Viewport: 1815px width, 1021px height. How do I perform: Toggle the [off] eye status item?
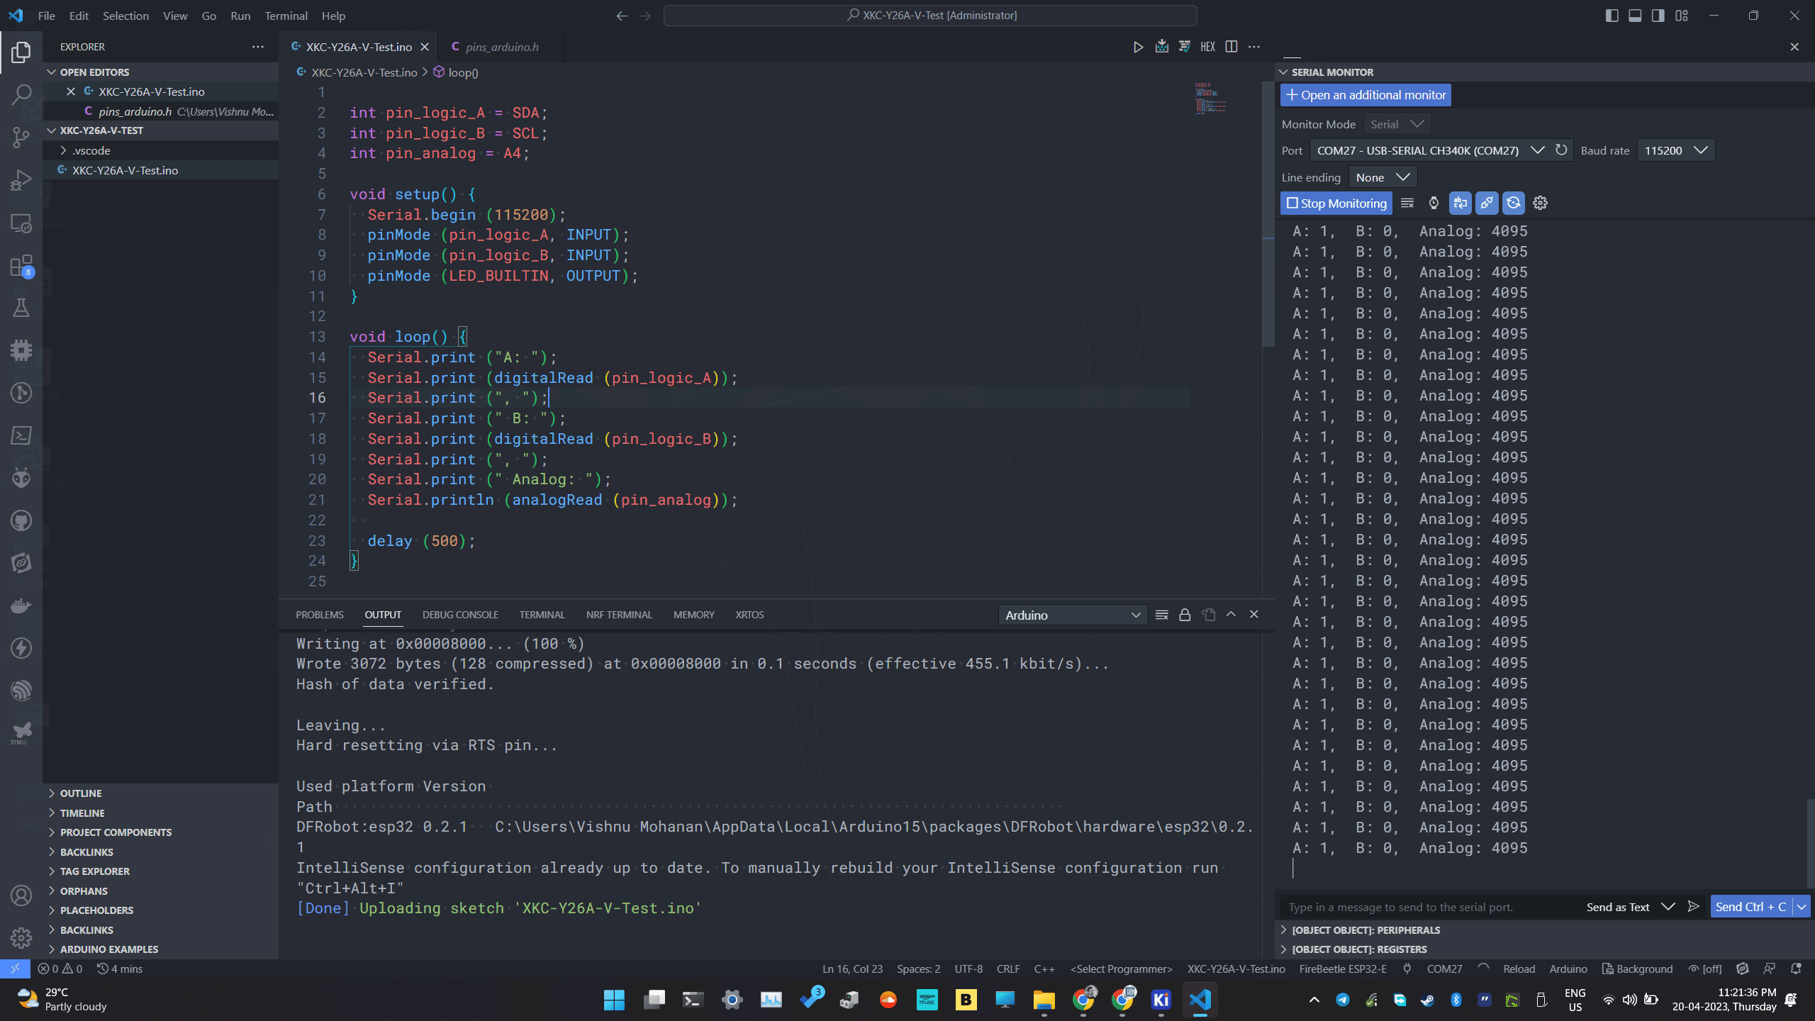(x=1705, y=969)
